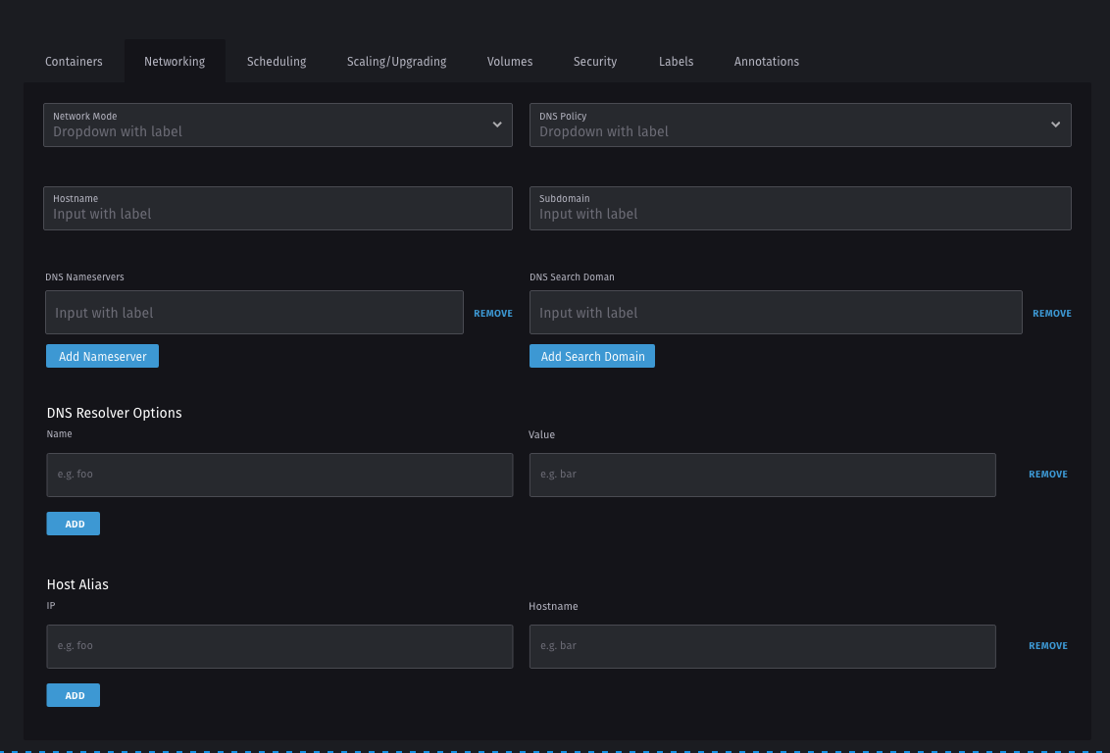Click the Host Alias IP input field
The width and height of the screenshot is (1110, 753).
(x=279, y=646)
